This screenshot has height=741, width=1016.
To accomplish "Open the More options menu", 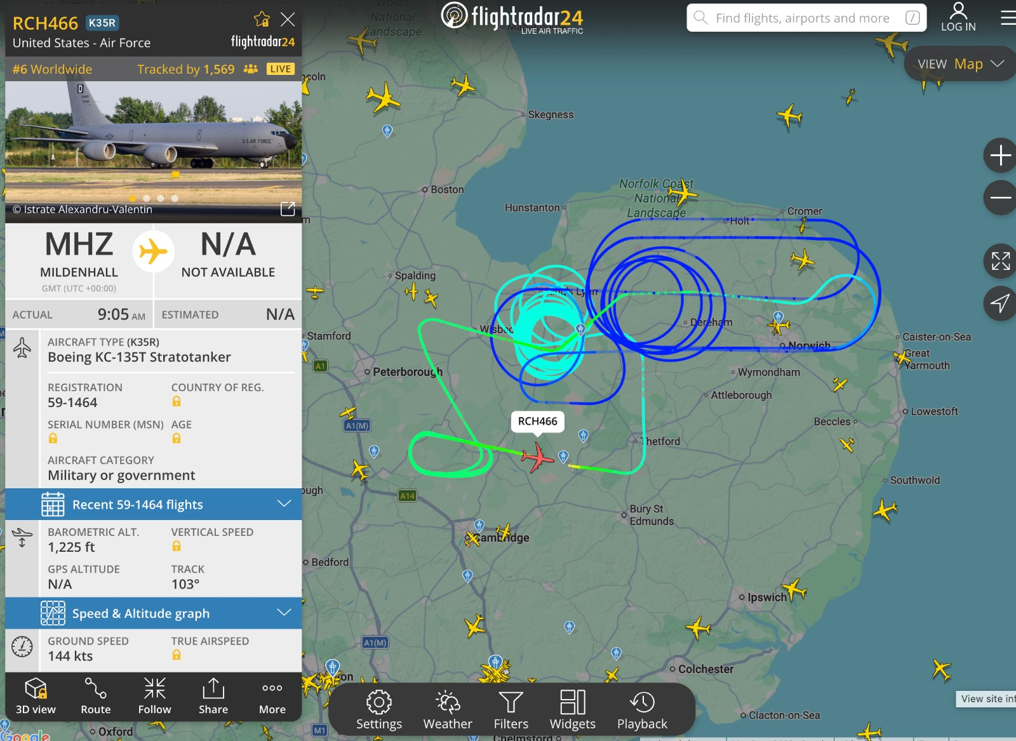I will pos(272,696).
